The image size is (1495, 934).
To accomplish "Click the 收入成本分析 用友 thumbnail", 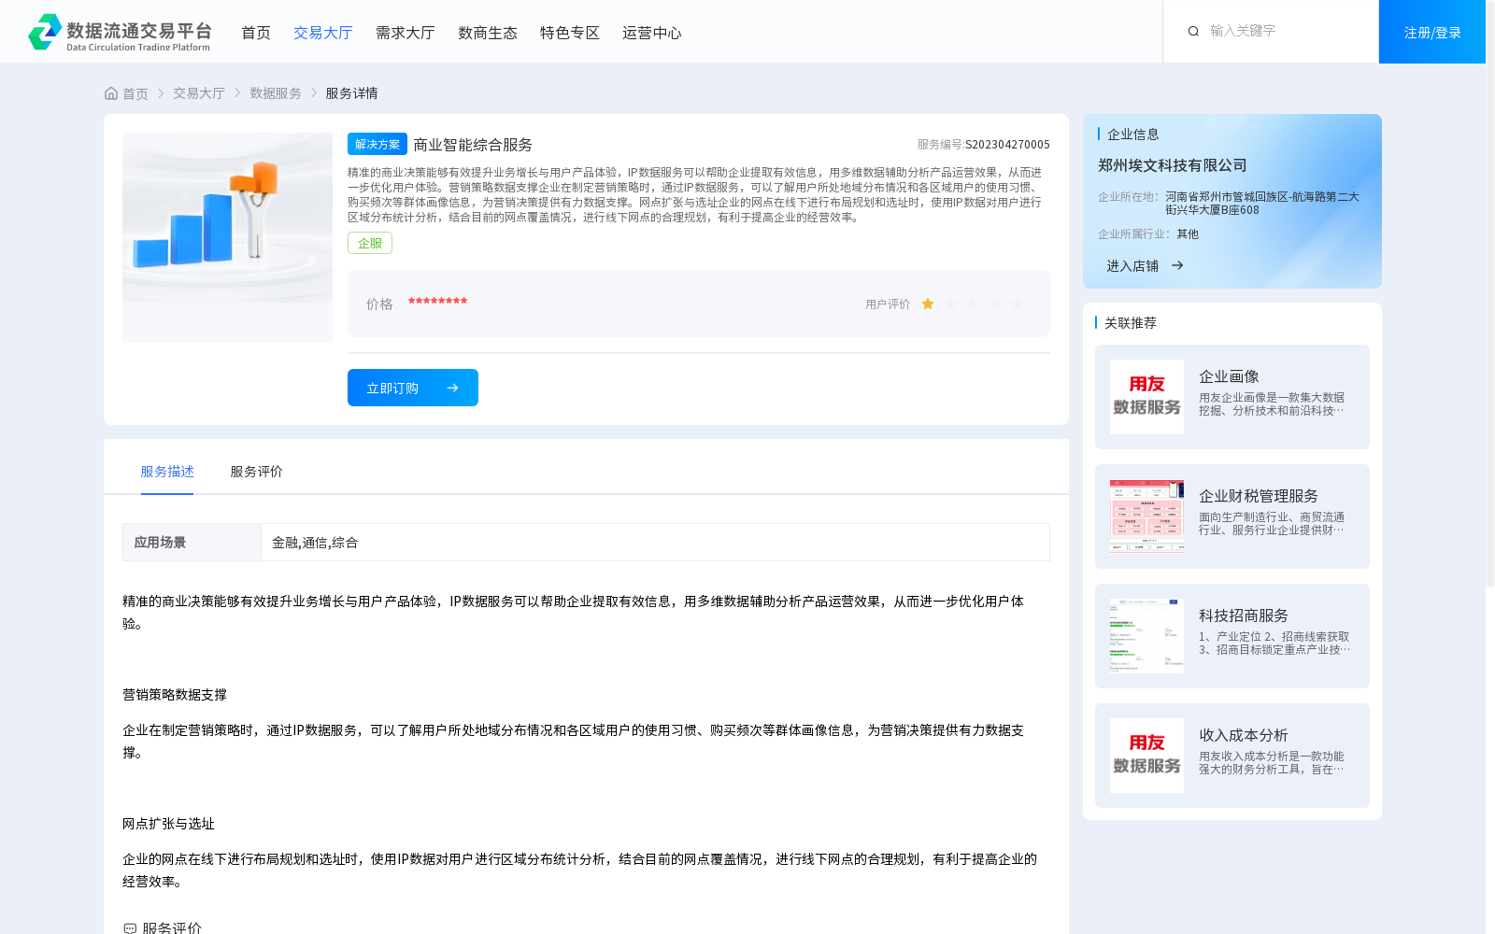I will pos(1146,756).
